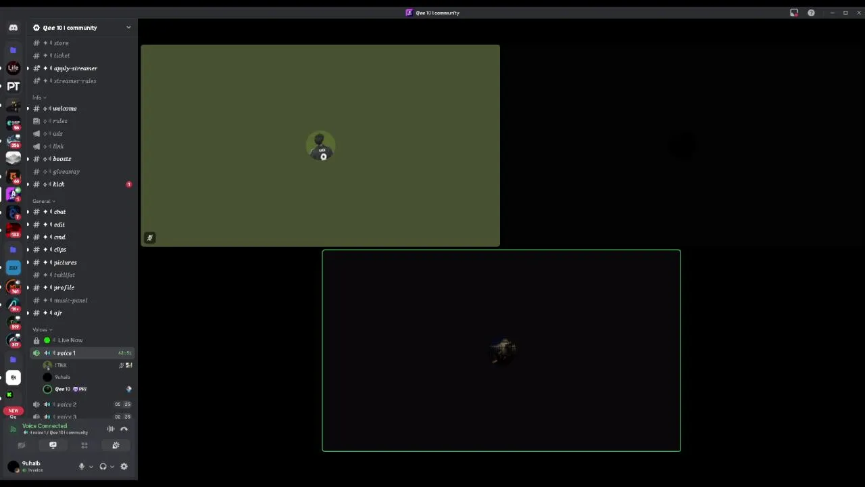
Task: Disconnect from voice with hang-up icon
Action: click(x=124, y=429)
